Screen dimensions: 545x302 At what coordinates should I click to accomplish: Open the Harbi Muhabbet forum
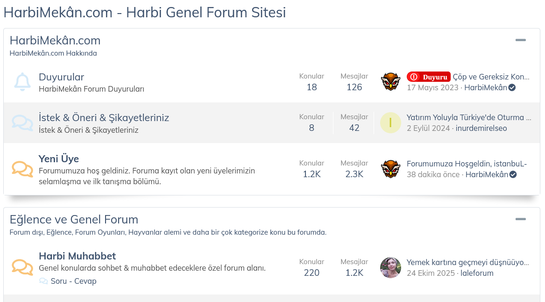pos(77,256)
